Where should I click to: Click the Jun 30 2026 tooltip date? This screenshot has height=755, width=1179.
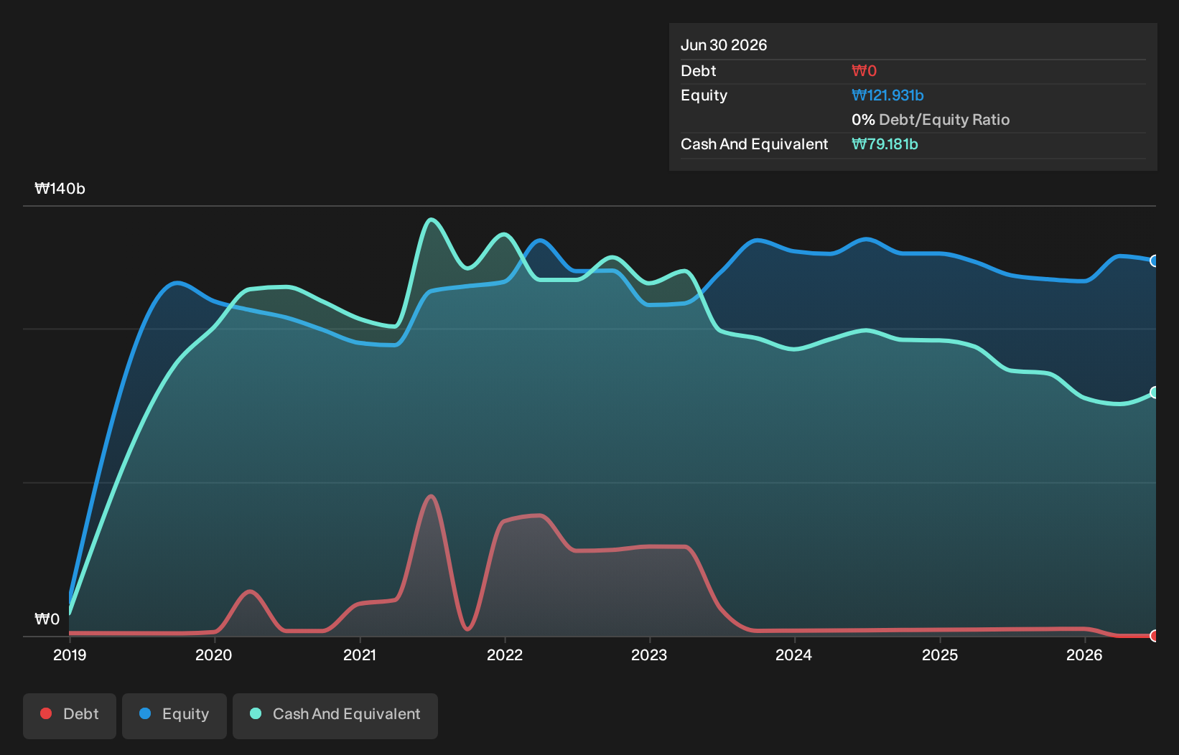pyautogui.click(x=724, y=45)
